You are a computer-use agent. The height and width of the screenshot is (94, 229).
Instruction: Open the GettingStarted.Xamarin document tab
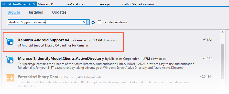pos(138,4)
